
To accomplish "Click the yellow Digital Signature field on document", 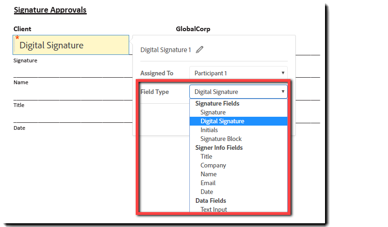I will 71,45.
